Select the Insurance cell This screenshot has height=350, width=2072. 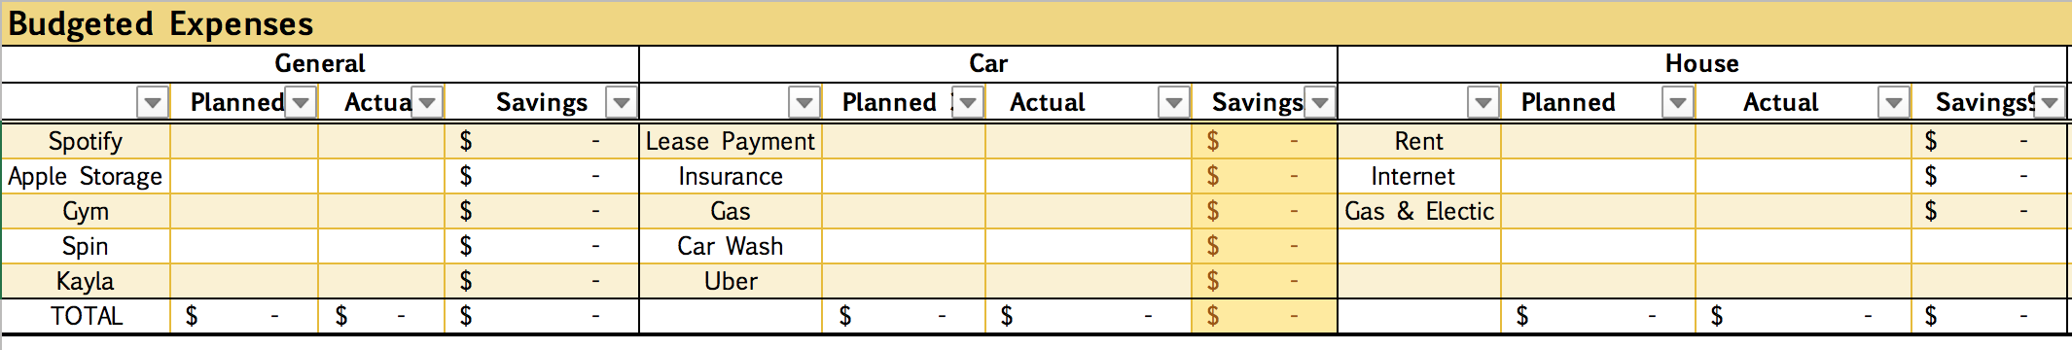(x=731, y=176)
